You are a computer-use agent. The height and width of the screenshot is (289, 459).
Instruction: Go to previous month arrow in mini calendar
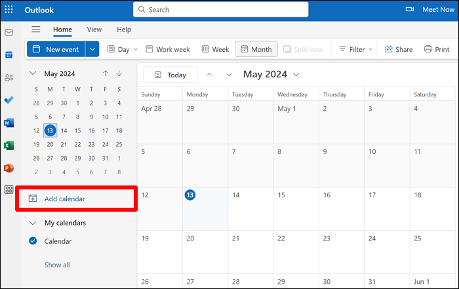106,73
